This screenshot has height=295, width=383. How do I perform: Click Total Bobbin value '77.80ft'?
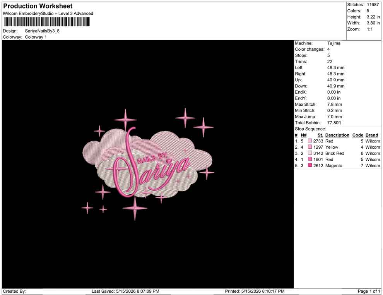[x=334, y=123]
